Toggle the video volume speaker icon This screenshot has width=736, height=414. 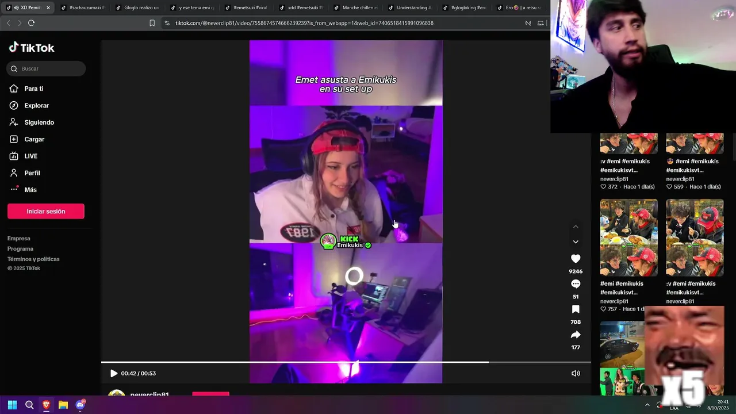click(x=576, y=373)
